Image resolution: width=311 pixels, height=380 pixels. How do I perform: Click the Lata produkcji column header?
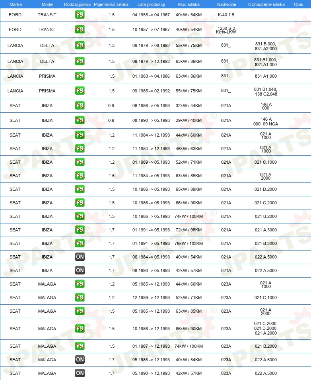[x=151, y=4]
